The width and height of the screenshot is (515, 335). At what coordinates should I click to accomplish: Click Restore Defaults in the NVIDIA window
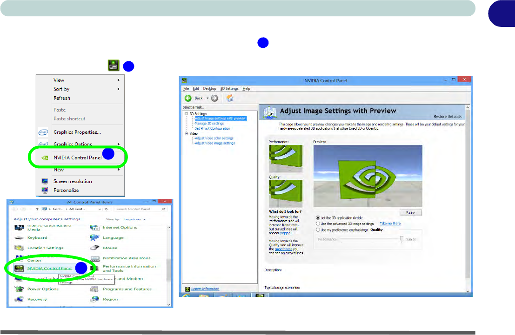point(448,117)
